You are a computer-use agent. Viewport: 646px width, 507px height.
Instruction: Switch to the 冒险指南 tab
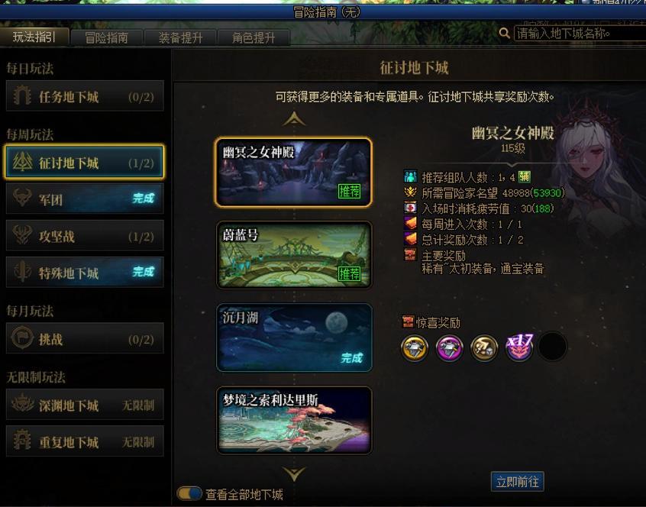coord(107,37)
